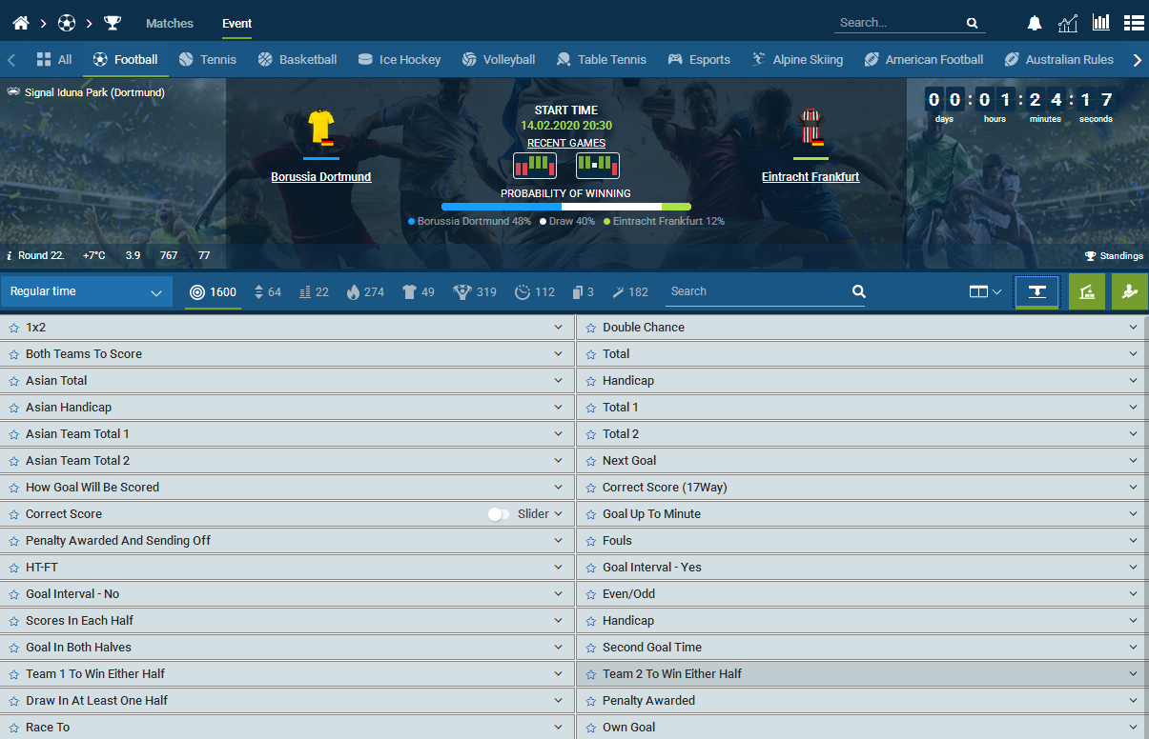Open Dortmund recent games chart

535,166
